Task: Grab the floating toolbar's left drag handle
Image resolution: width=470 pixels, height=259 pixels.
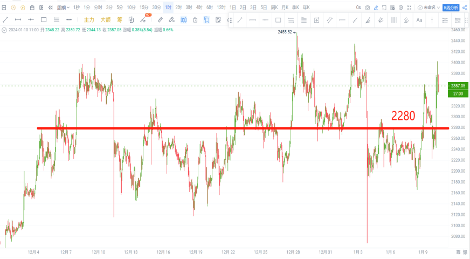Action: click(231, 20)
